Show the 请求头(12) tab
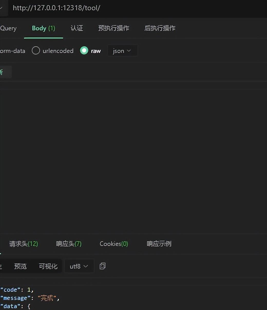 [23, 244]
